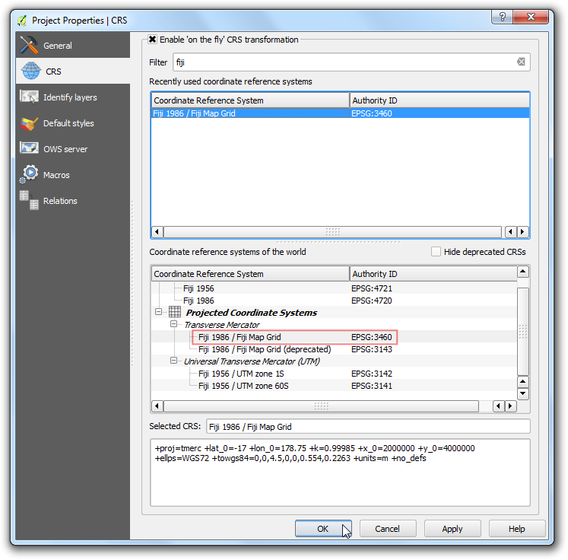The width and height of the screenshot is (568, 560).
Task: Disable 'on the fly' CRS transformation checkbox
Action: (153, 40)
